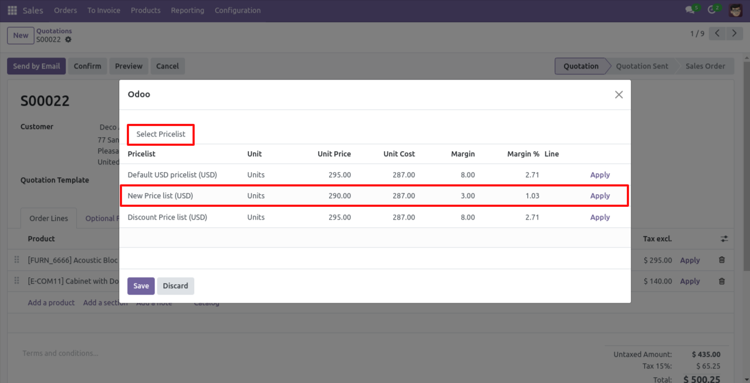Click Apply on the $ 140.00 order line

690,281
